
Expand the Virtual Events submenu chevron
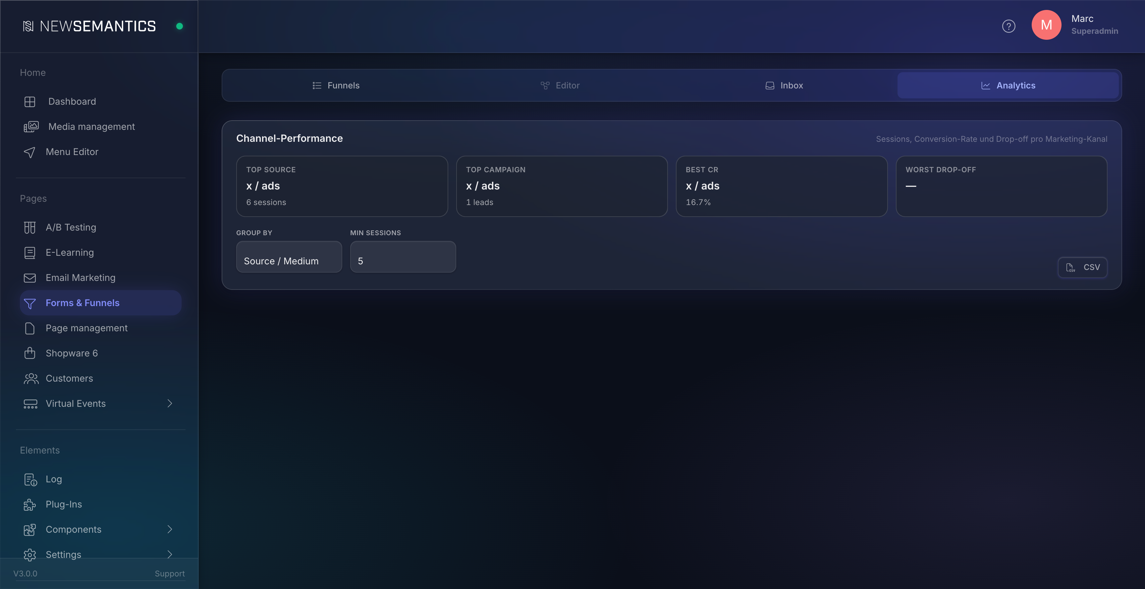[170, 403]
